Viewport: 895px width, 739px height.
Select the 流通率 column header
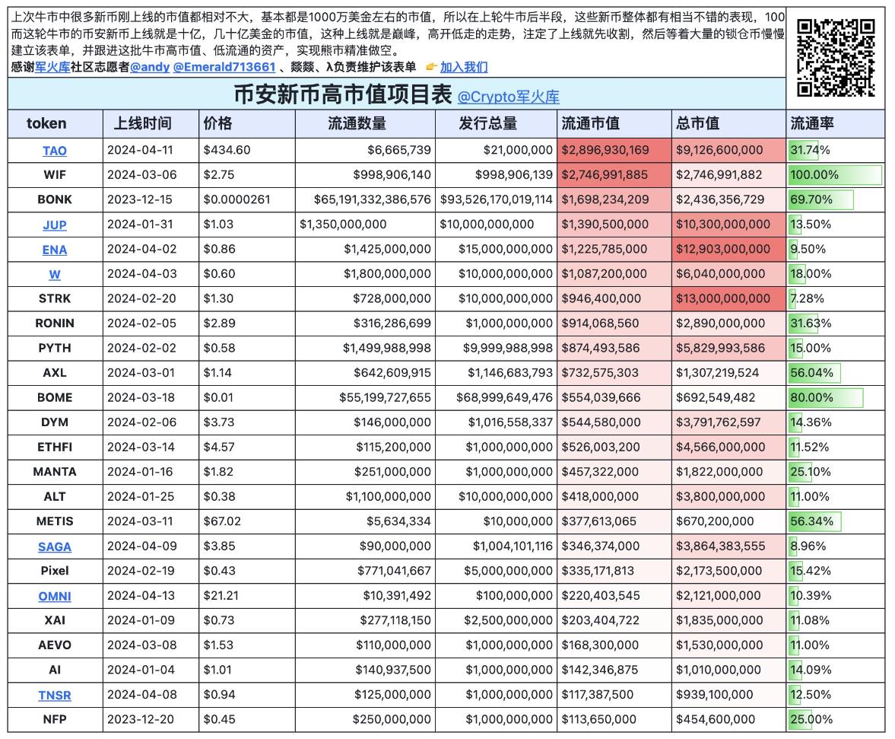coord(836,123)
